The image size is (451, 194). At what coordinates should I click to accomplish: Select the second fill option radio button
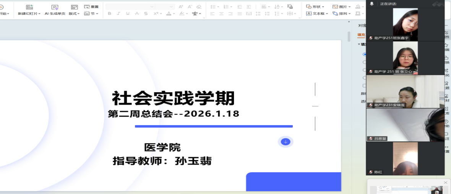coord(364,62)
